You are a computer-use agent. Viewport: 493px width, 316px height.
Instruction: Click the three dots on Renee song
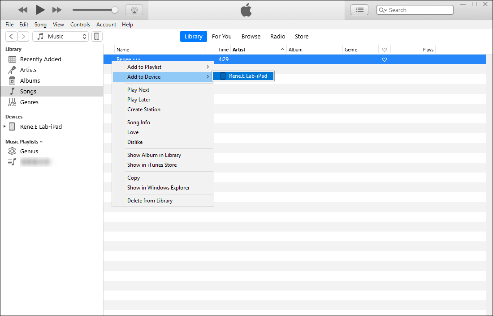coord(136,59)
